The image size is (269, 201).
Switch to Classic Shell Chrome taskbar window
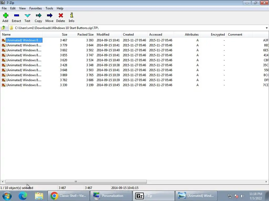point(69,196)
